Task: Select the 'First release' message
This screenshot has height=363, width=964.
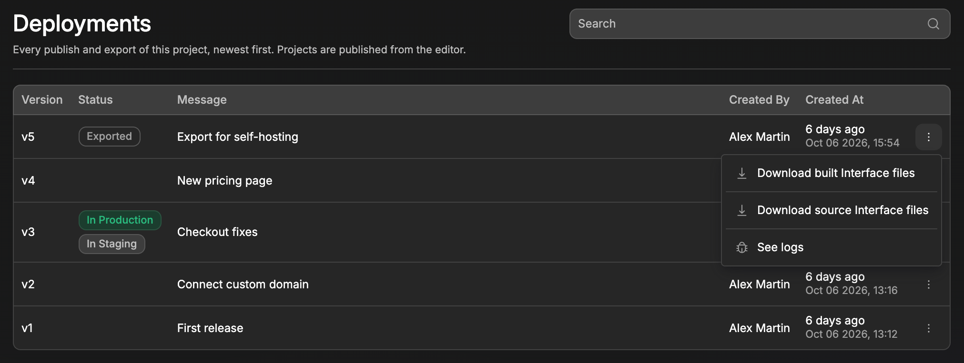Action: [x=210, y=328]
